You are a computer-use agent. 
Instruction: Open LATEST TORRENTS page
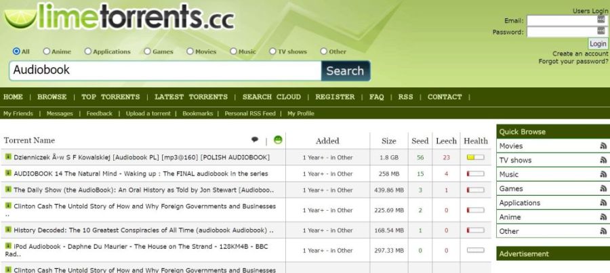pyautogui.click(x=191, y=97)
